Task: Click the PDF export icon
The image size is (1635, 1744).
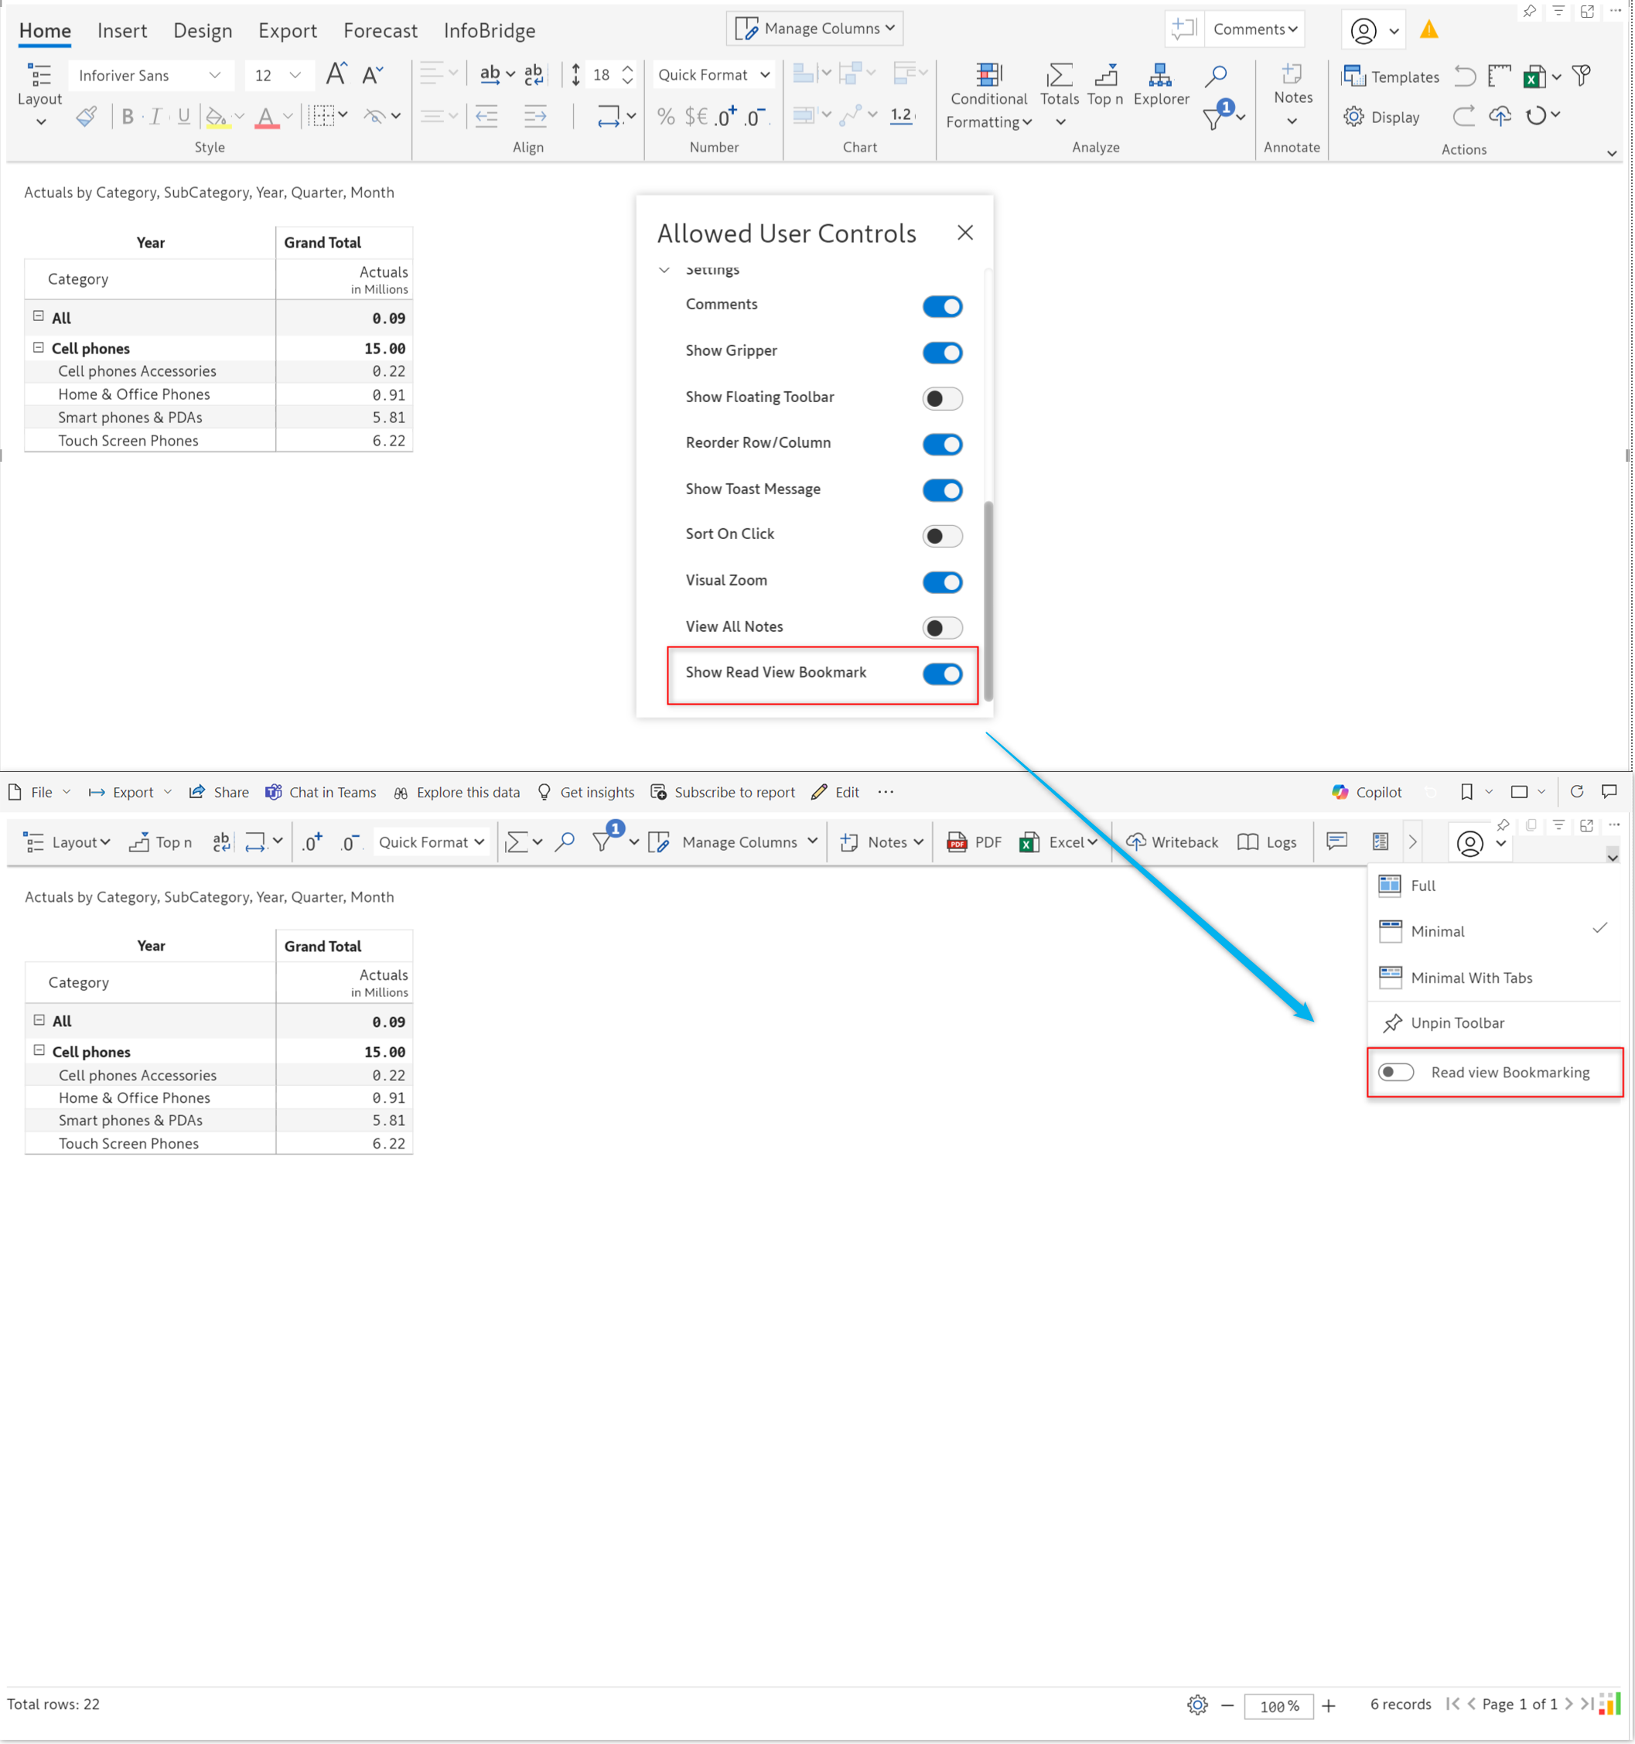Action: click(957, 842)
